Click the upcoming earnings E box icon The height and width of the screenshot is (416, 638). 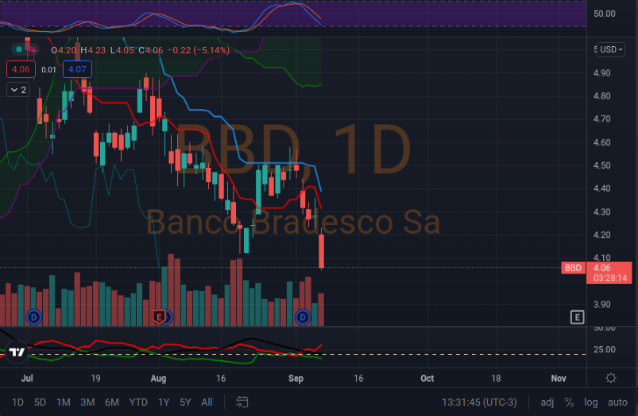(578, 317)
